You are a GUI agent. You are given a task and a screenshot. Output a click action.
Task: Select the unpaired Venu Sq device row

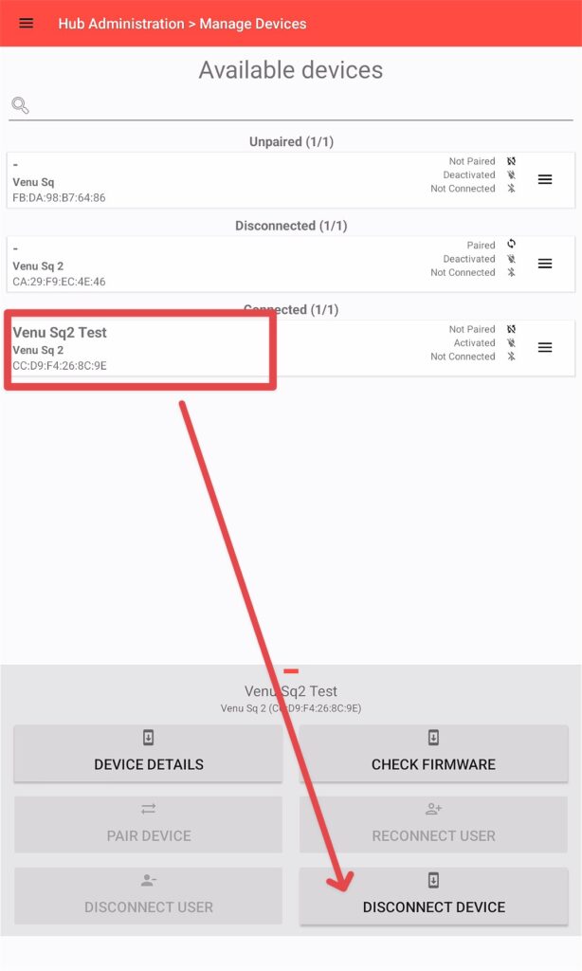pos(291,180)
